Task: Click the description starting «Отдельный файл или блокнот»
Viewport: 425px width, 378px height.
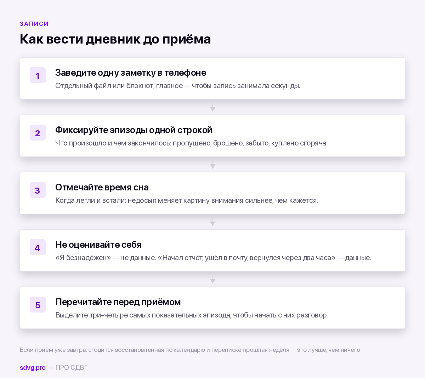Action: [178, 86]
